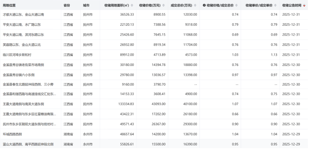Select row 平安大道以南、水厂路以东
309x150 pixels.
[154, 25]
